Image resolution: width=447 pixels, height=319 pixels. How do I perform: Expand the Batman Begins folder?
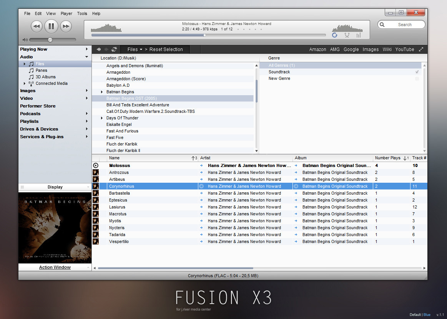click(102, 92)
